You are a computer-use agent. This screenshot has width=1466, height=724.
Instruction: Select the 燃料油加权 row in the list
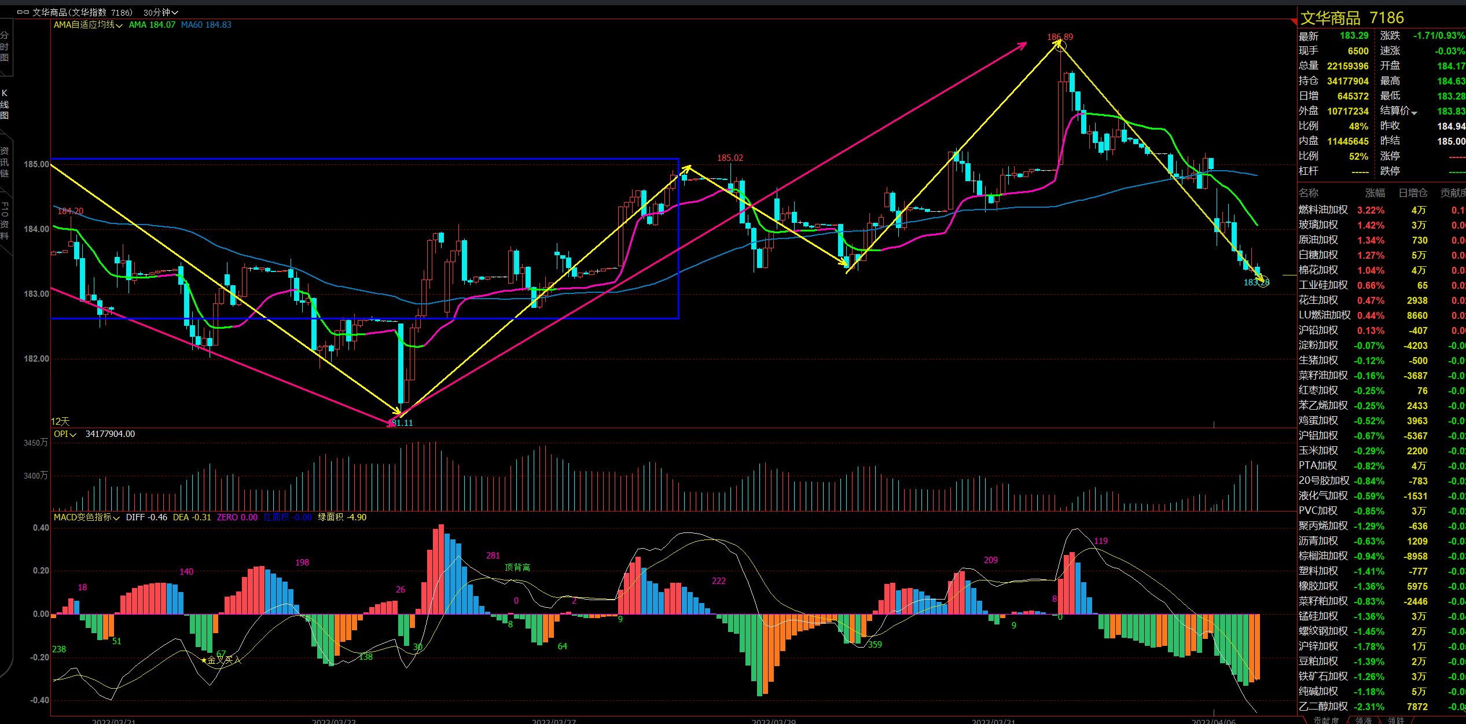pos(1323,210)
